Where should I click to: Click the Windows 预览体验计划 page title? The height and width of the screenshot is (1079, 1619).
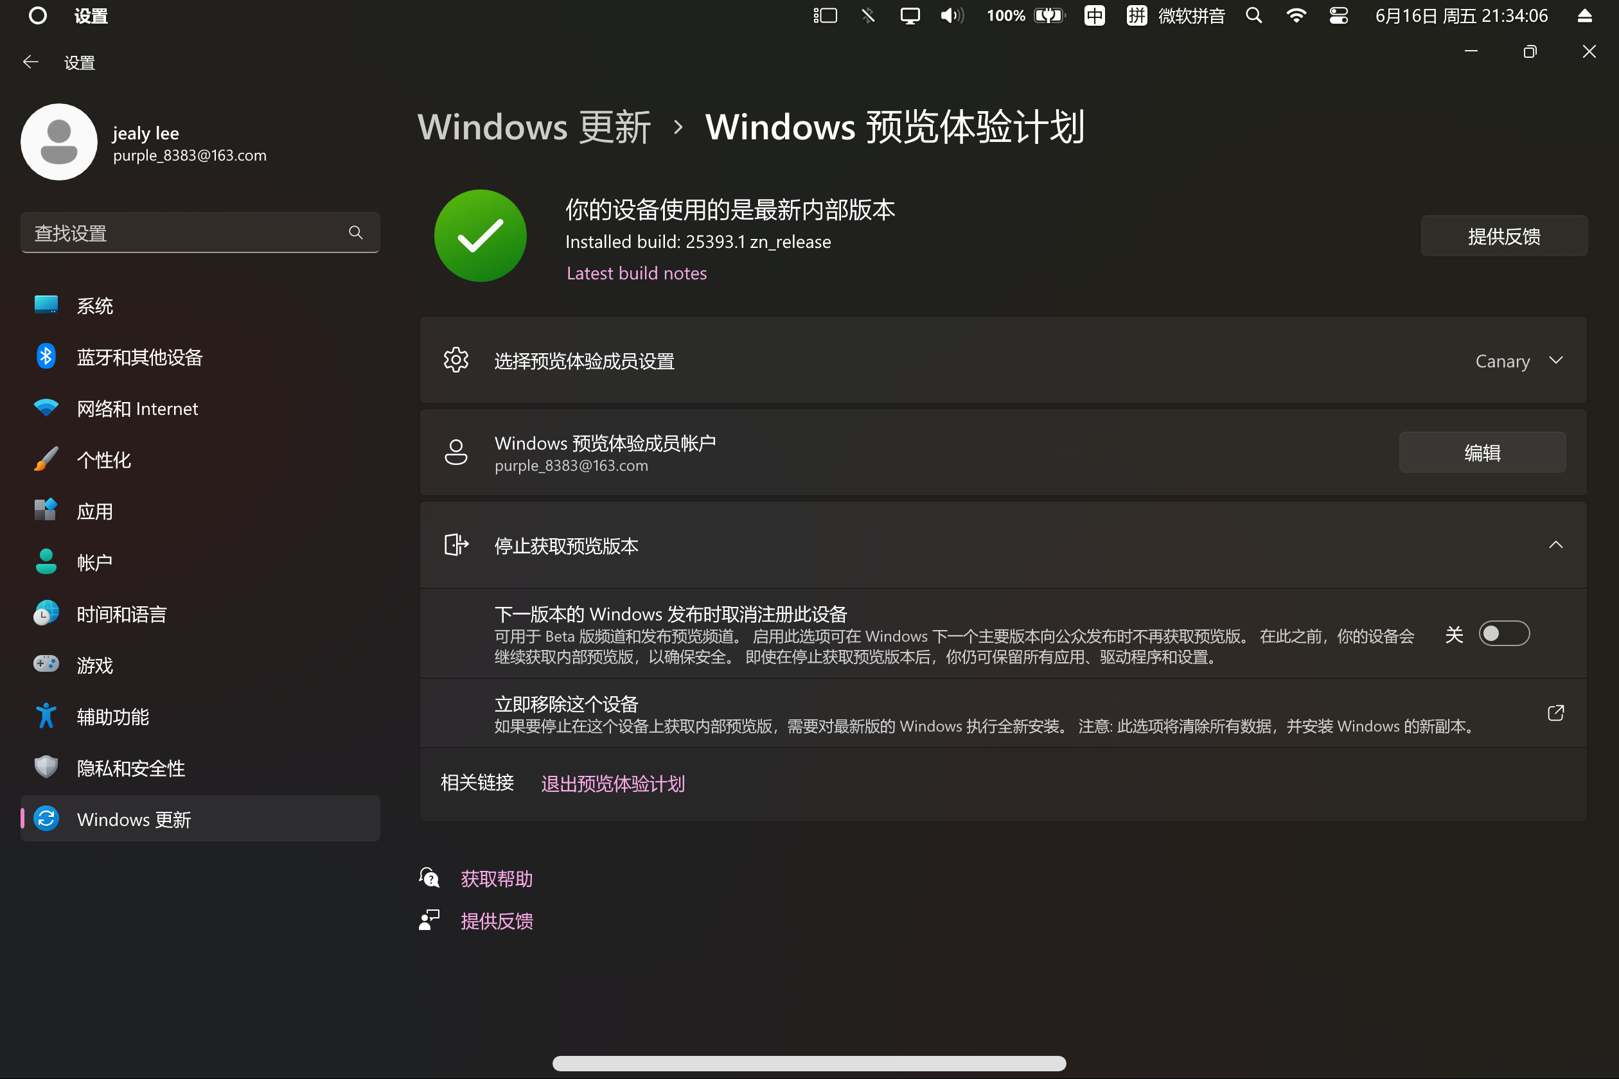(895, 127)
